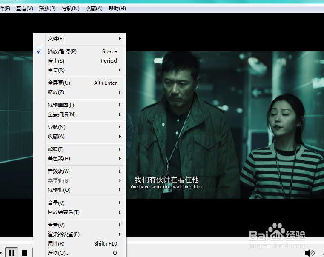
Task: Expand the 文件(F) submenu in context menu
Action: click(x=79, y=39)
